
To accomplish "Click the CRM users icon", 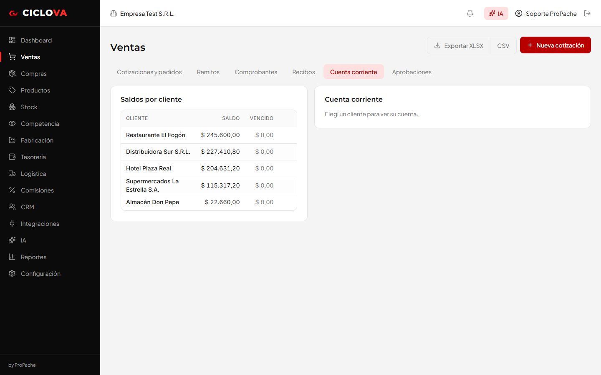I will click(x=12, y=207).
